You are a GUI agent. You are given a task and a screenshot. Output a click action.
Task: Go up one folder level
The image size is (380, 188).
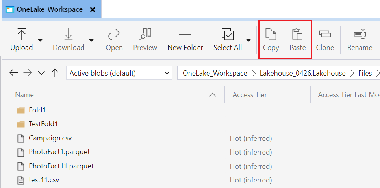pos(55,73)
